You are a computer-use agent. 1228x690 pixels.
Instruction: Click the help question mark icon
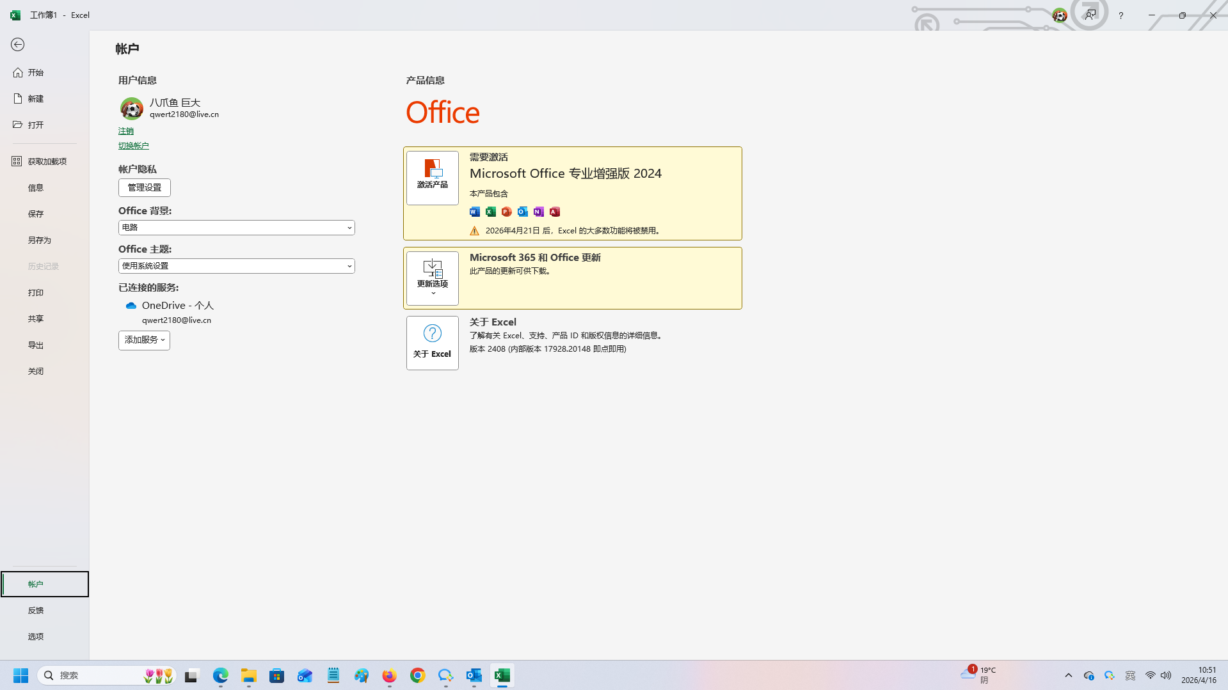pos(1120,15)
